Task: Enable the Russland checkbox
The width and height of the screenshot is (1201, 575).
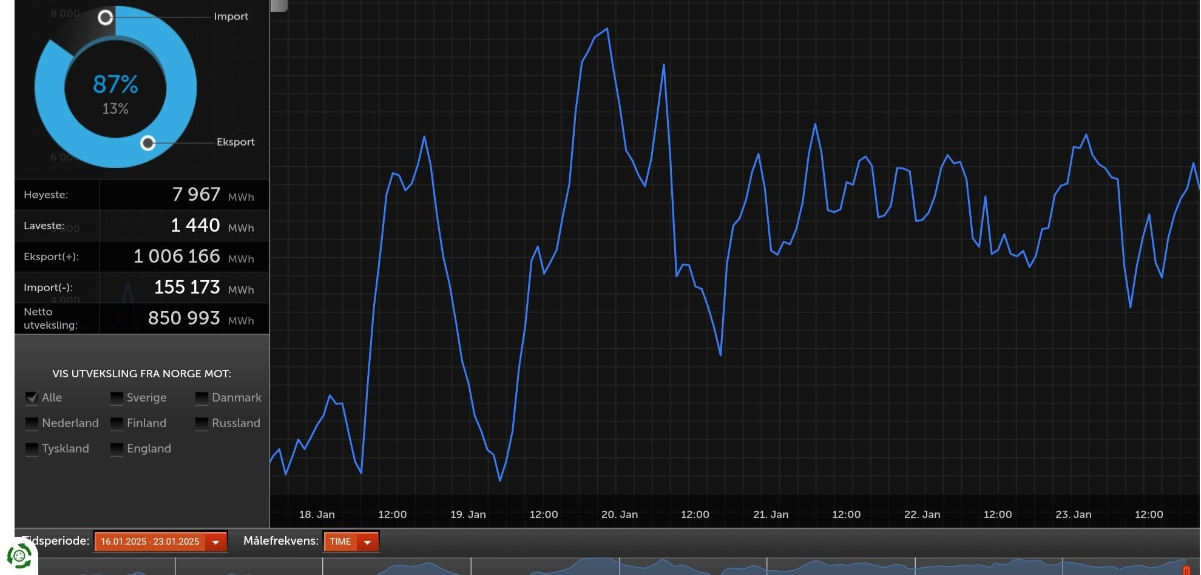Action: click(201, 423)
